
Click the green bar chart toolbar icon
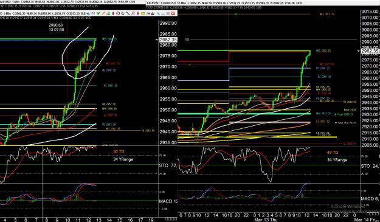(x=108, y=13)
